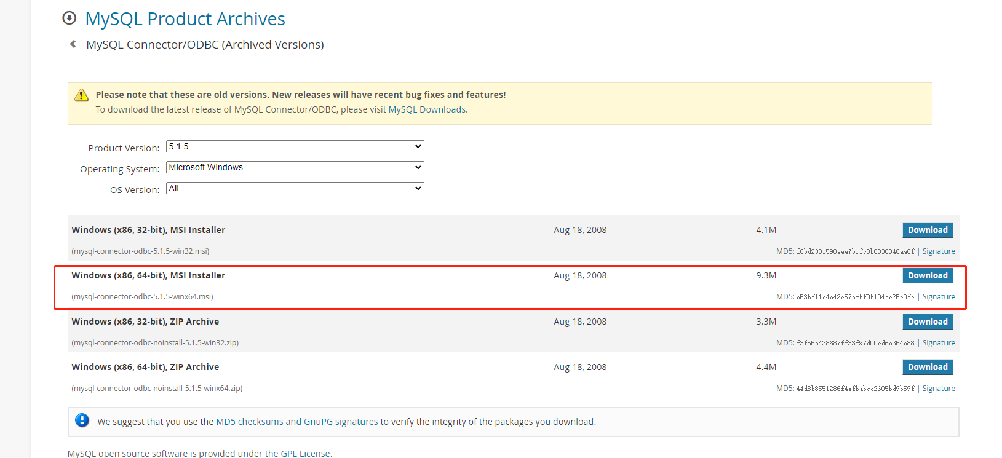The width and height of the screenshot is (1002, 458).
Task: Click the MD5 hash of the win32.msi file
Action: point(856,251)
